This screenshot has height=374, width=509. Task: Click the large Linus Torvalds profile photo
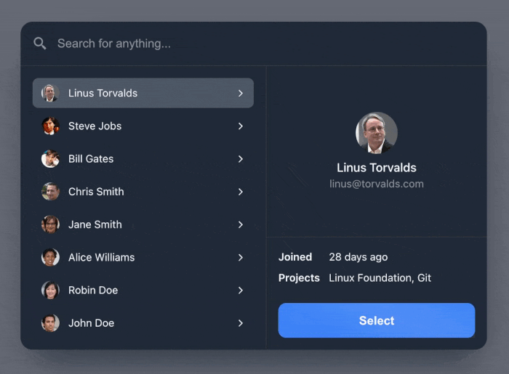377,133
